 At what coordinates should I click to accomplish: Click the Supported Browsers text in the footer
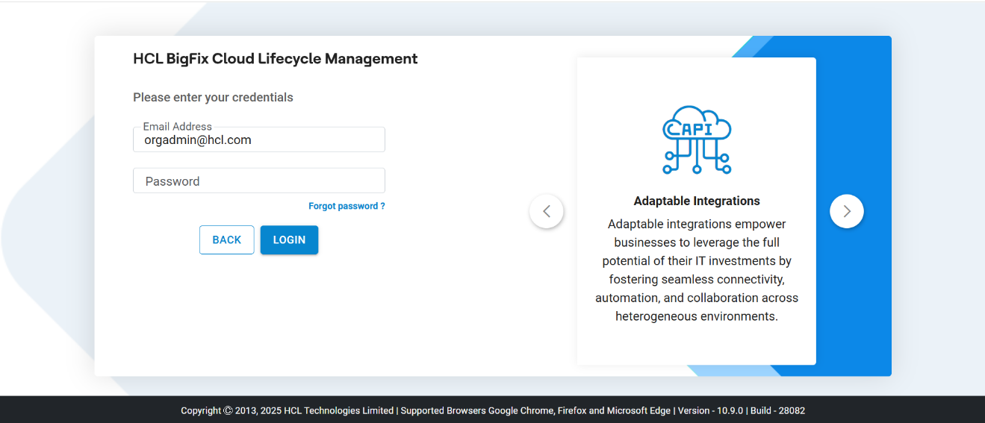[536, 410]
